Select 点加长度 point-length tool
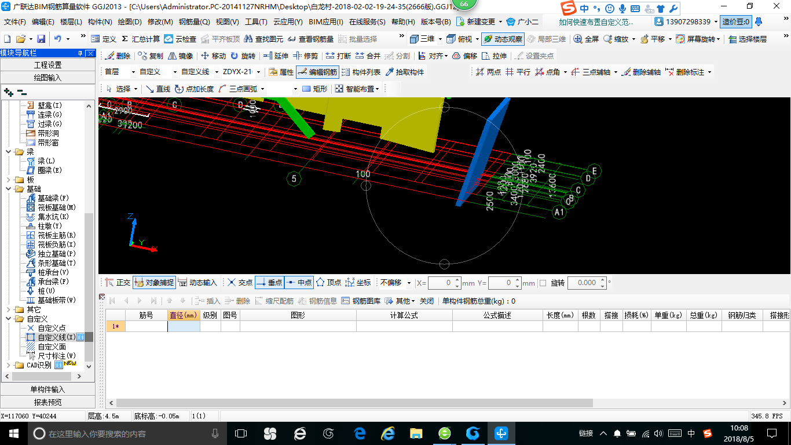 (x=195, y=89)
